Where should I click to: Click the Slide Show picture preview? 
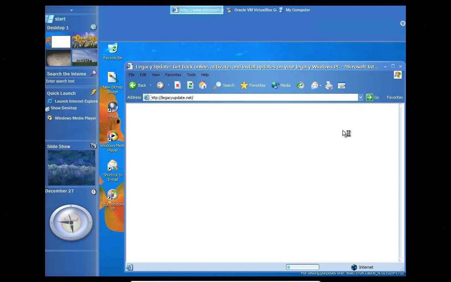coord(72,168)
